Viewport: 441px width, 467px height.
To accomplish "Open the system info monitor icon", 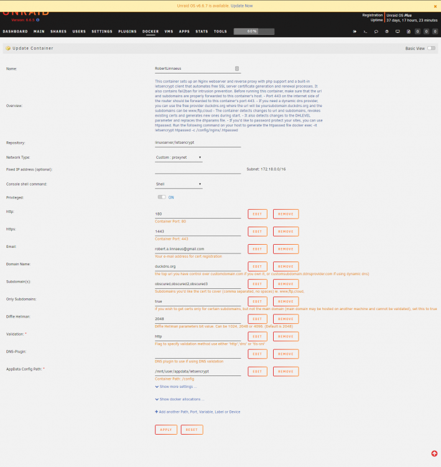I will point(397,31).
